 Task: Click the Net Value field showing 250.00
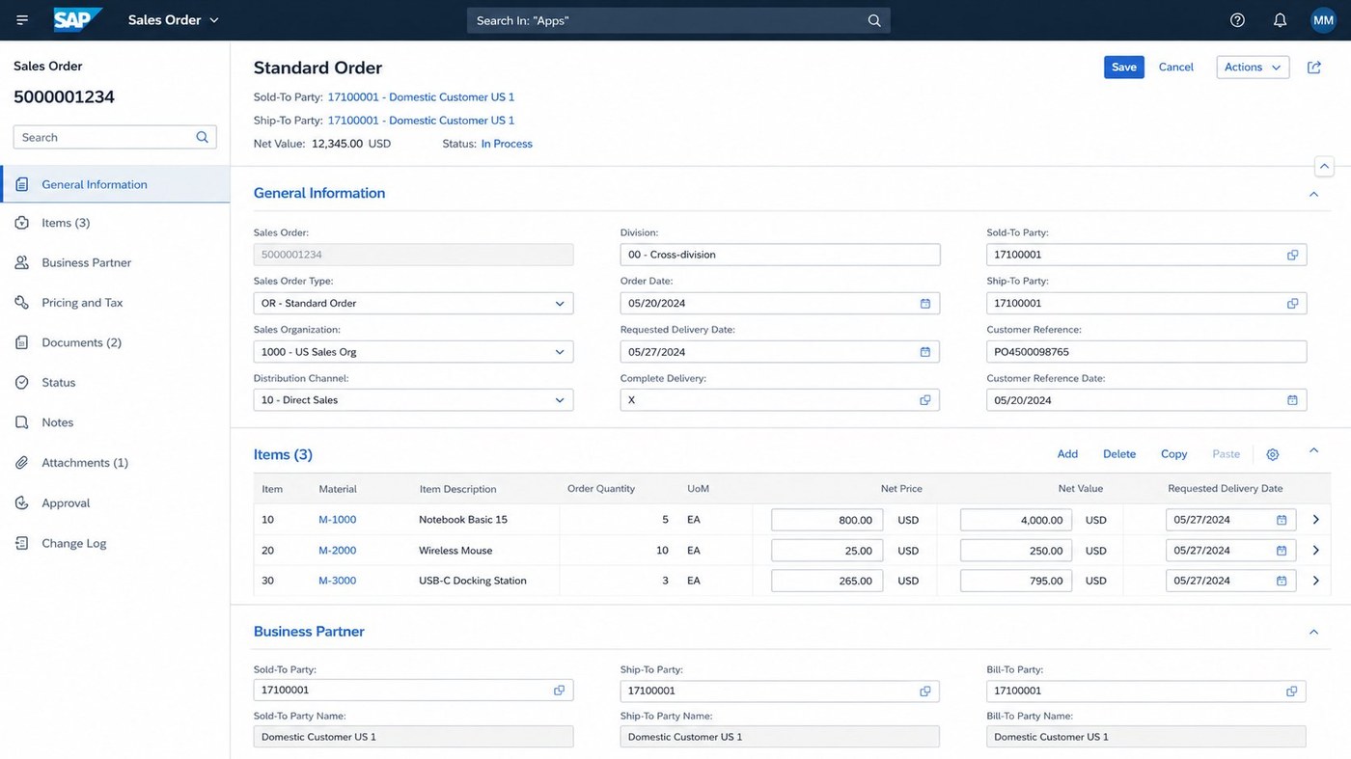[x=1016, y=551]
